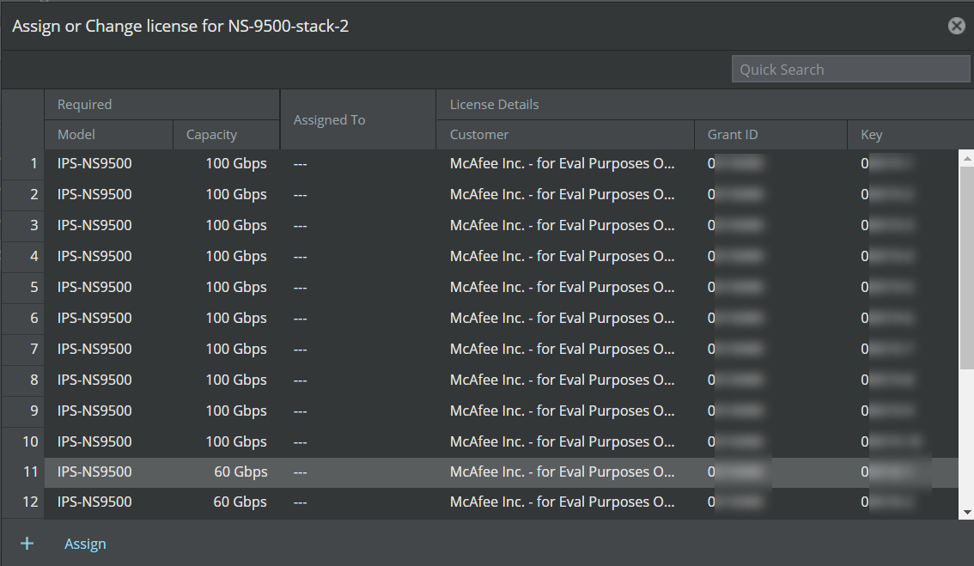Select row number 3
This screenshot has height=566, width=974.
point(23,226)
